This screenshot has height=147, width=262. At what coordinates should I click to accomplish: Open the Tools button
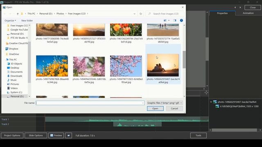tap(198, 136)
